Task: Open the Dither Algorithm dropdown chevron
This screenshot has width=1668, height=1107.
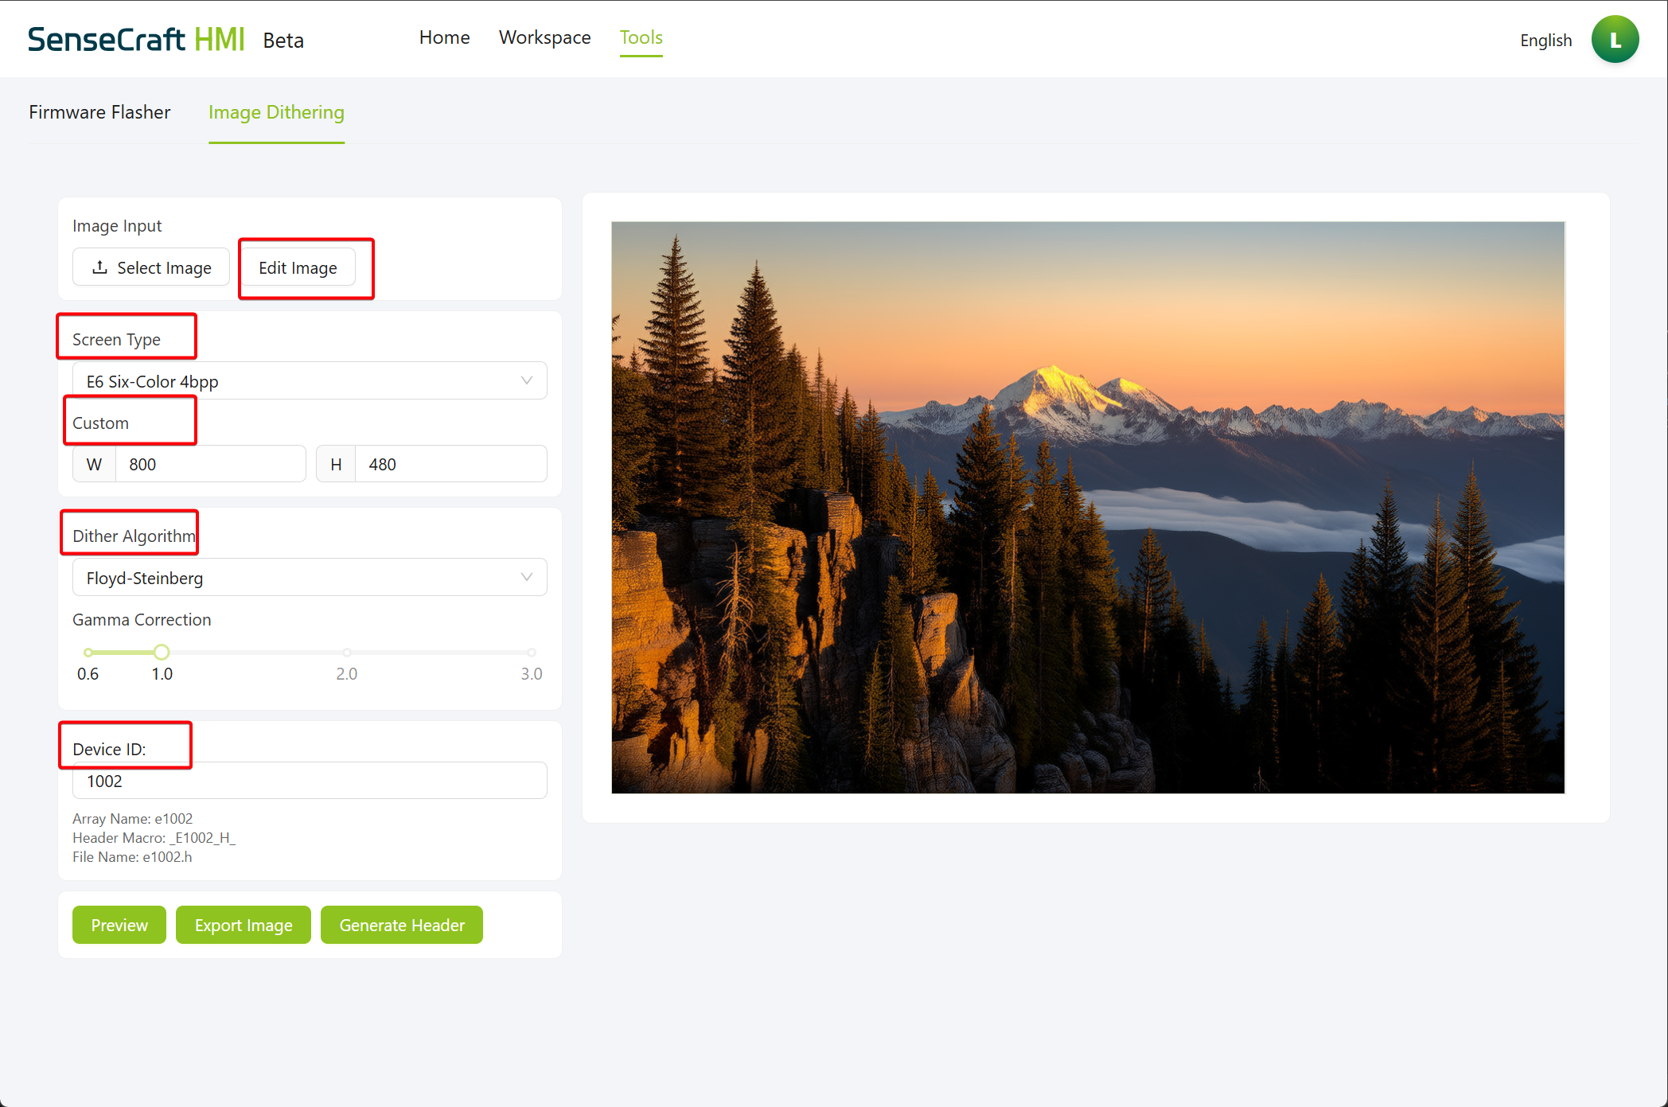Action: (x=526, y=578)
